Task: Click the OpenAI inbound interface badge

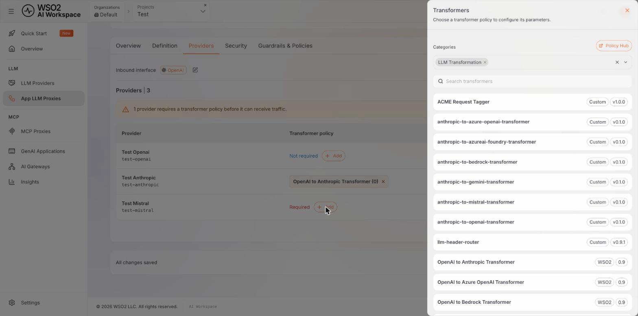Action: [173, 70]
